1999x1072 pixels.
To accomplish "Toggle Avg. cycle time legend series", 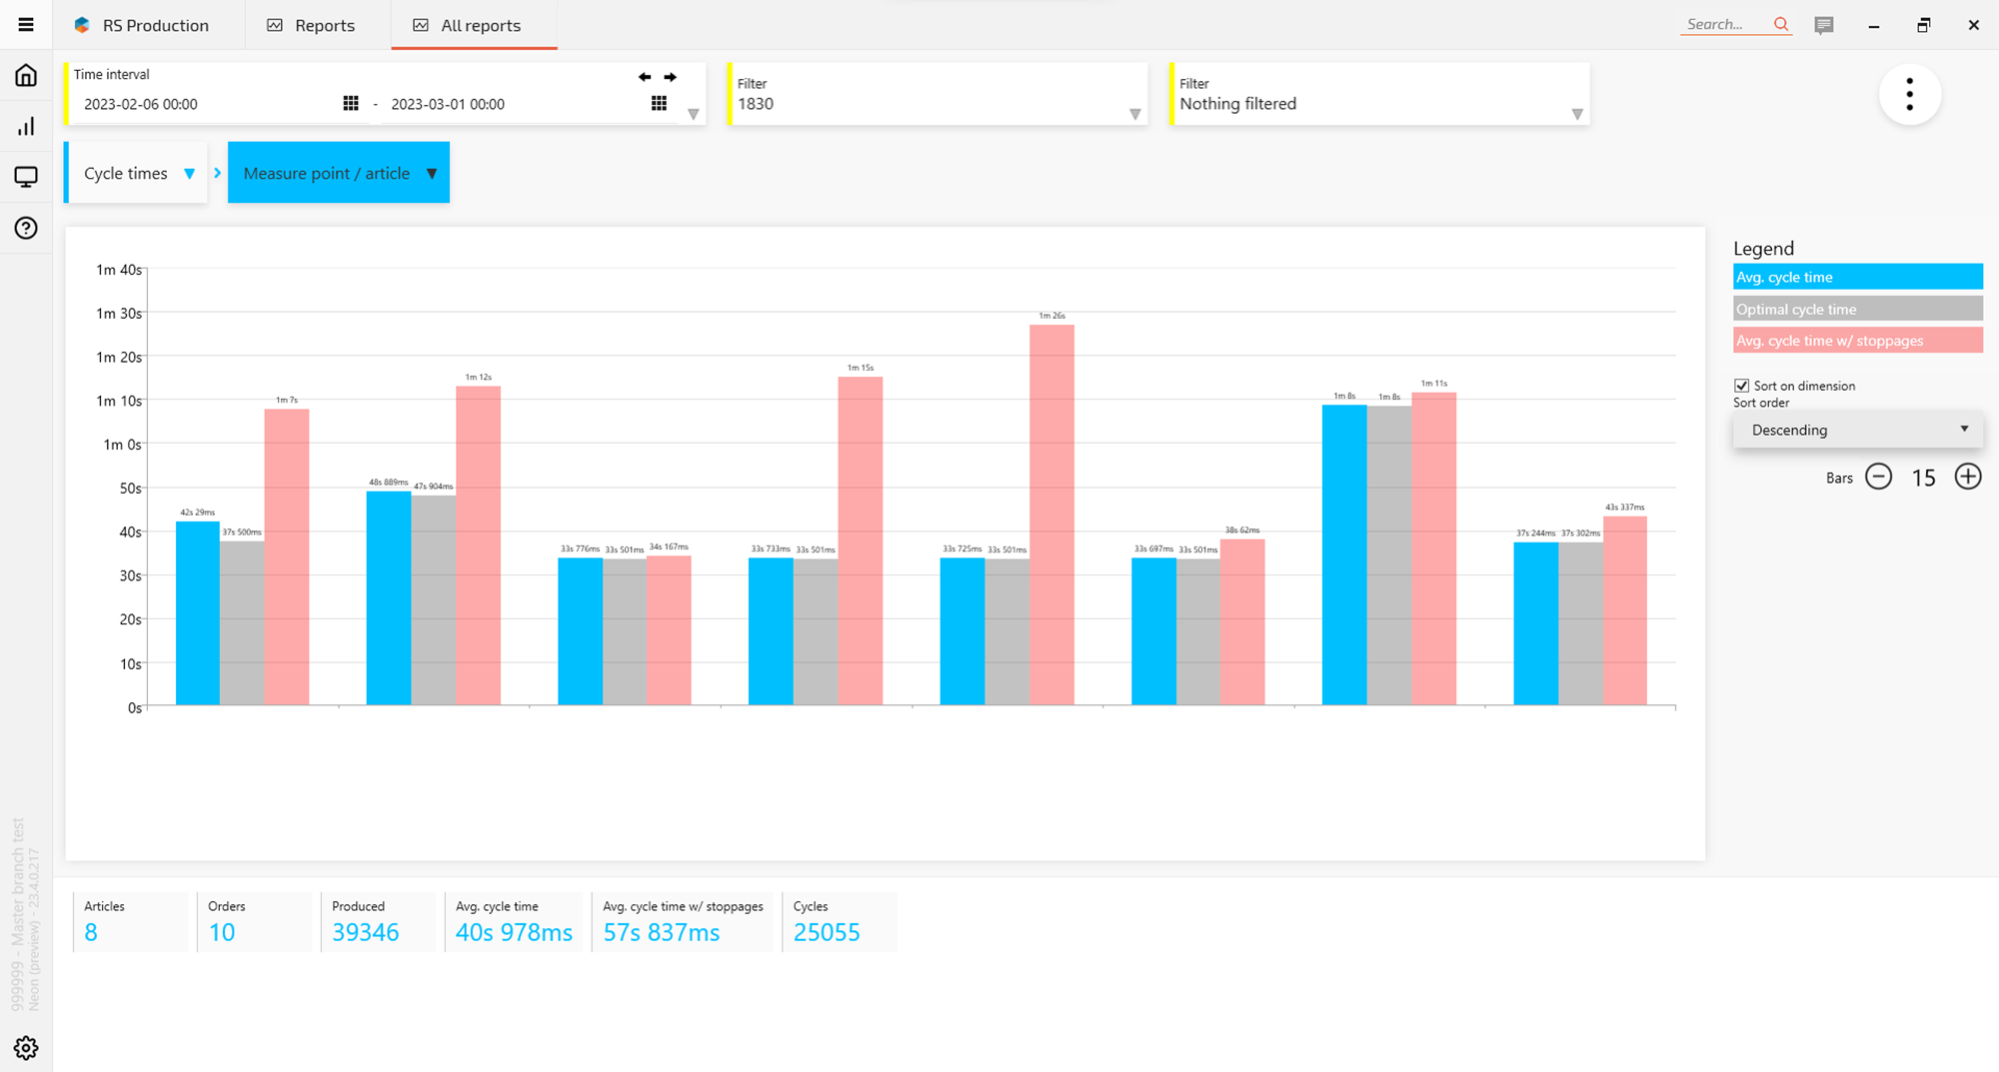I will point(1857,277).
